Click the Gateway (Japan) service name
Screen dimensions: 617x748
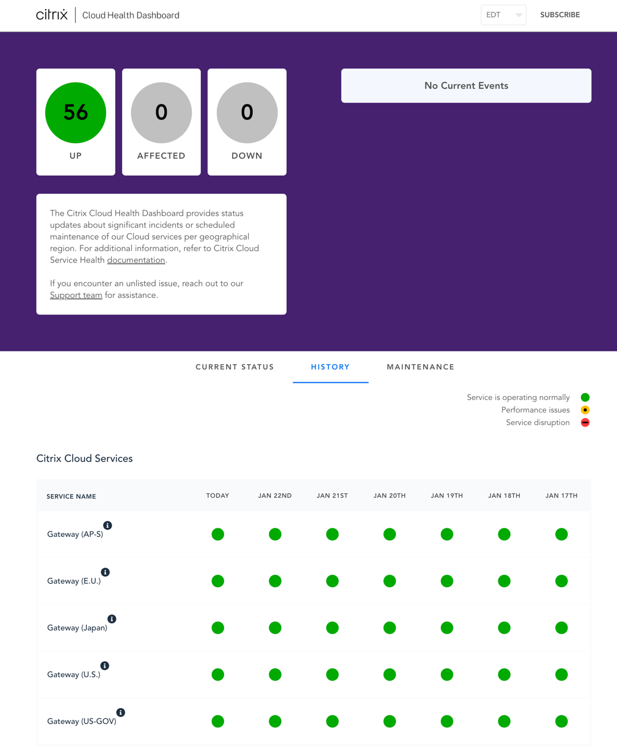77,628
